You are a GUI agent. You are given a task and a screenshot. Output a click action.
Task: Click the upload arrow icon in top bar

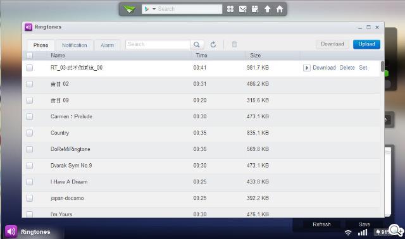tap(267, 9)
